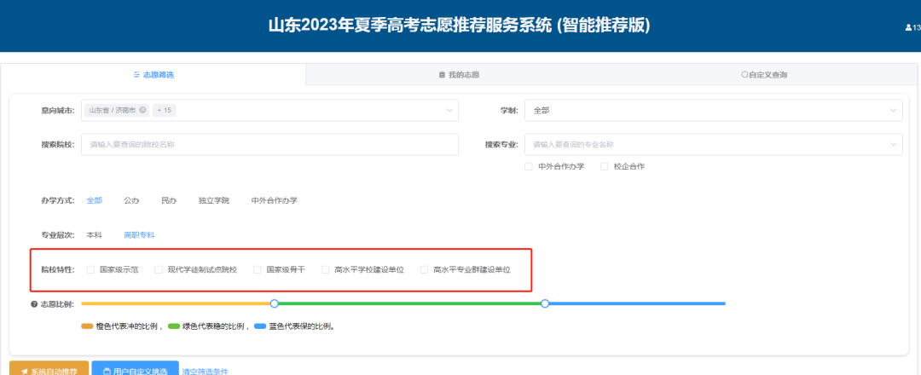
Task: Toggle the 校企合作 checkbox
Action: [605, 166]
